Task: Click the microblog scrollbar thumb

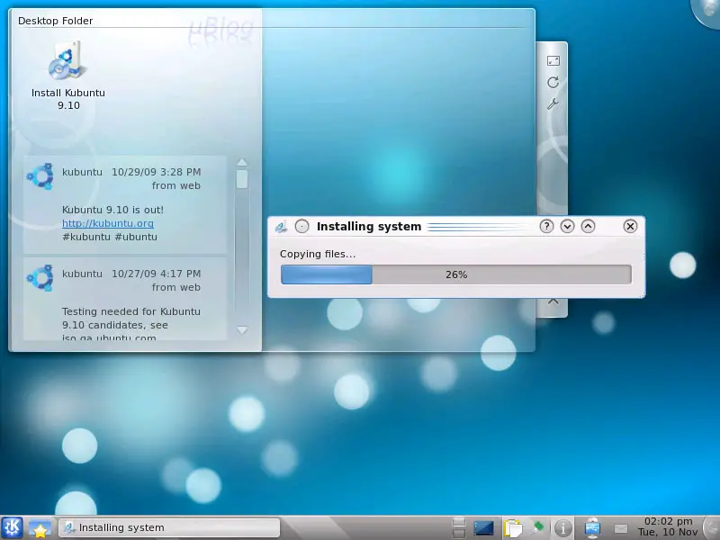Action: tap(242, 179)
